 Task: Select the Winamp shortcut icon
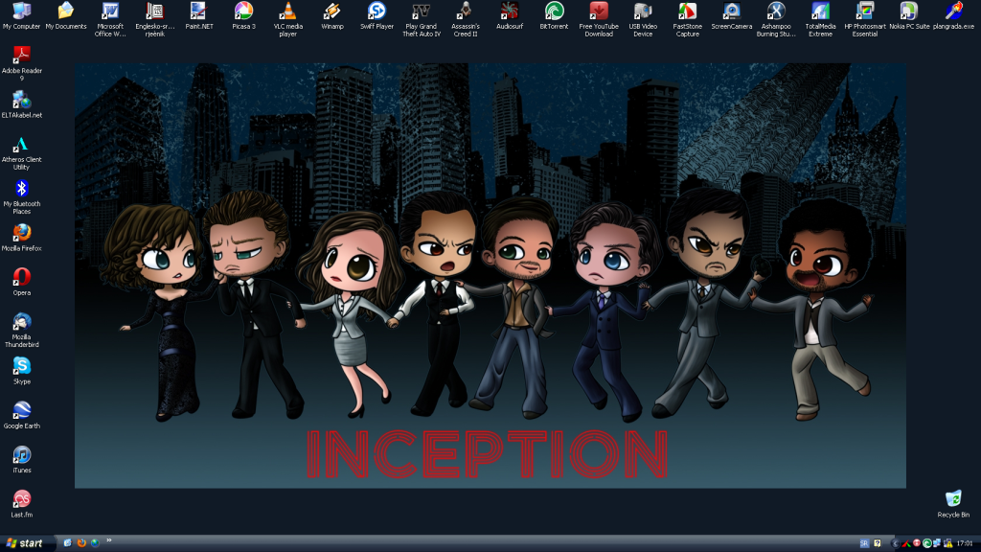pyautogui.click(x=332, y=15)
